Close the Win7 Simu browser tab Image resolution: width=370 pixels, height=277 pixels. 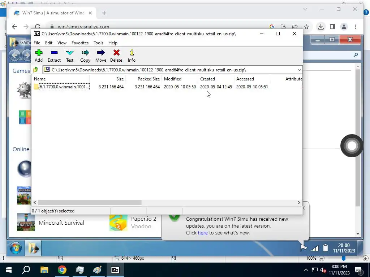pos(90,13)
